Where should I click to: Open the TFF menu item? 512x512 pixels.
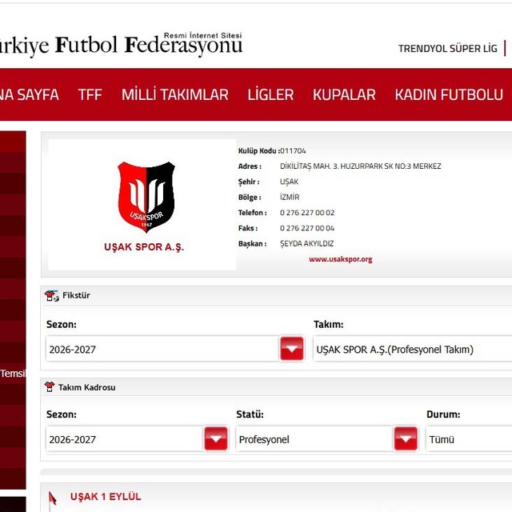[x=90, y=94]
